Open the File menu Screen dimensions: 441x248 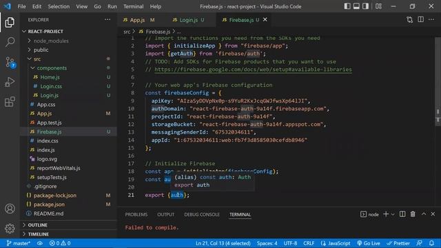click(21, 6)
